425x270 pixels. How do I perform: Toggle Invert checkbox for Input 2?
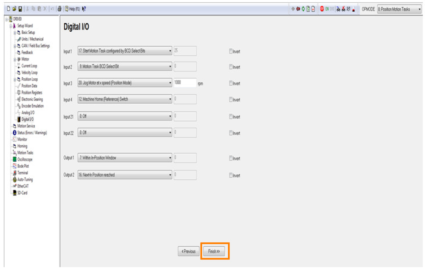[231, 67]
